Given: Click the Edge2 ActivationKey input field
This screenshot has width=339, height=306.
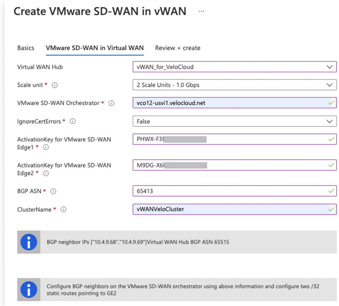Looking at the screenshot, I should 235,165.
